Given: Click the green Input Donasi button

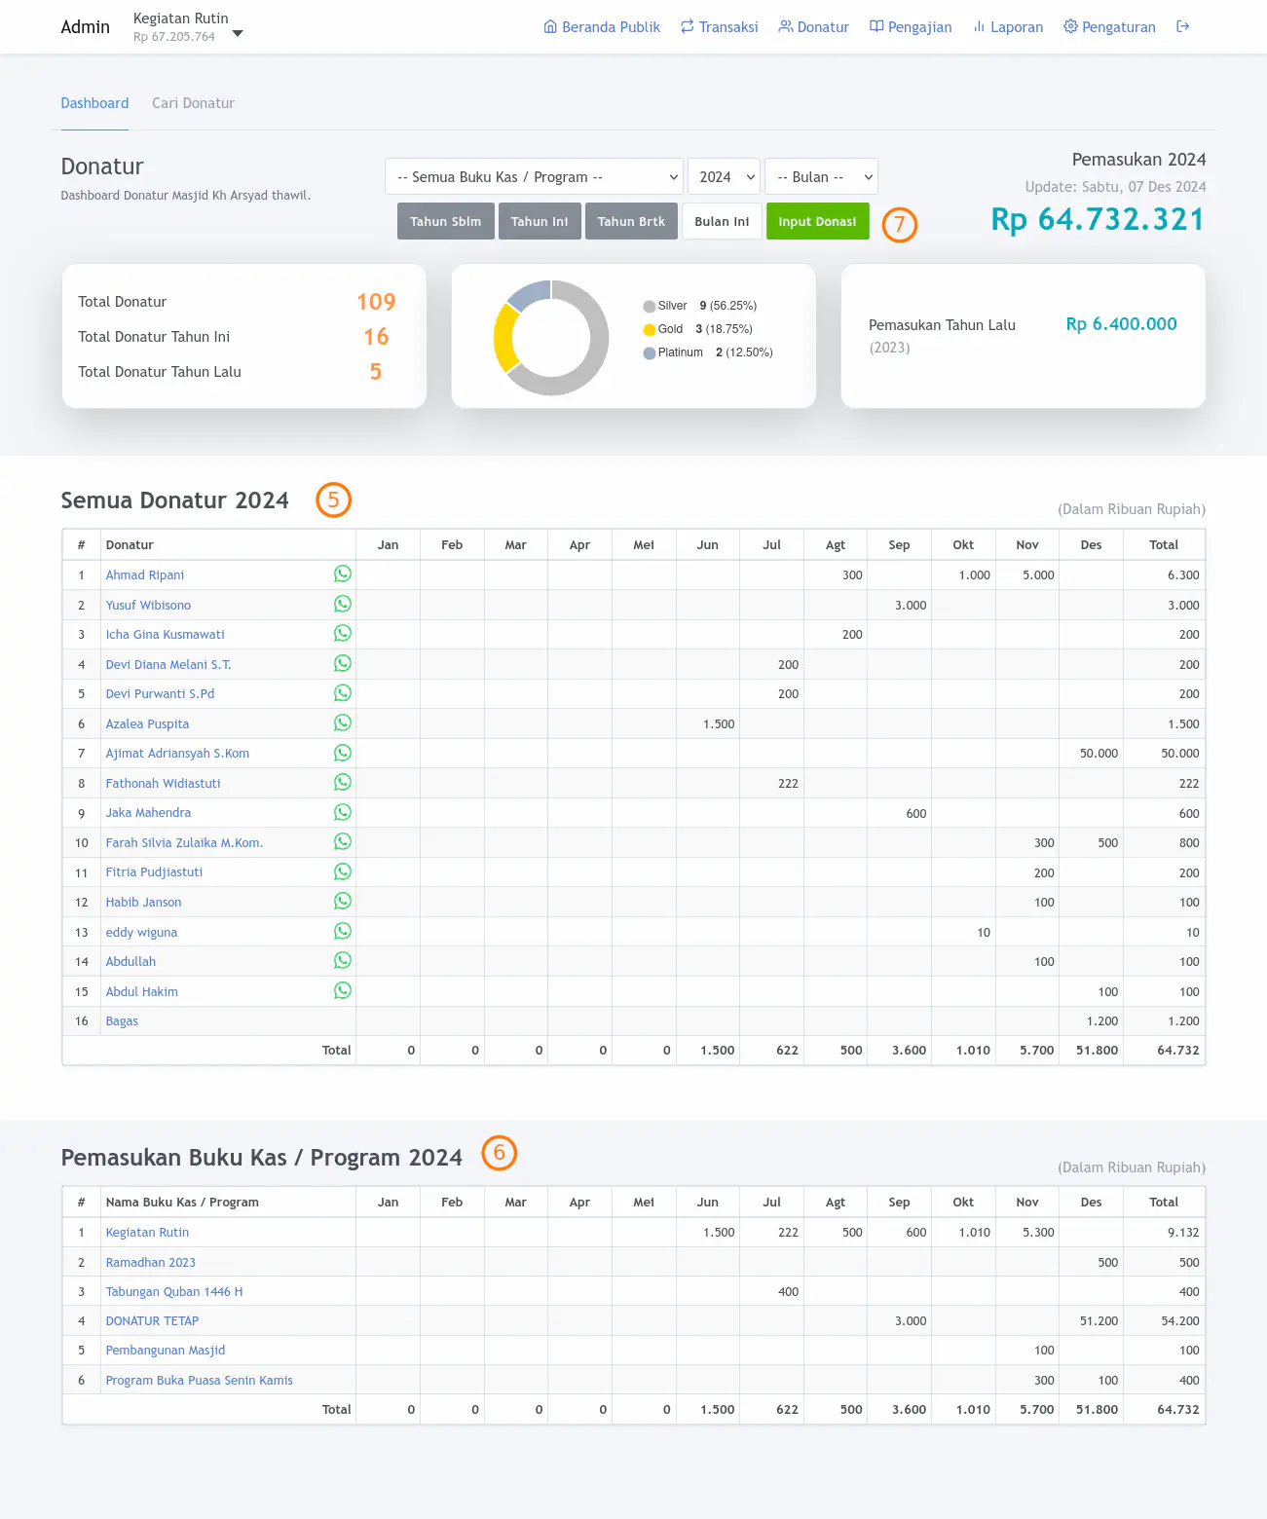Looking at the screenshot, I should coord(817,221).
